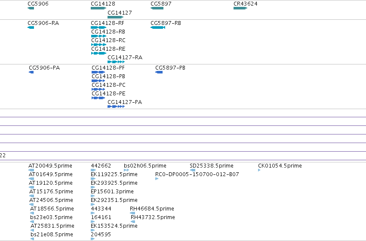Viewport: 366px width, 241px height.
Task: Click the 164161 label
Action: 101,217
